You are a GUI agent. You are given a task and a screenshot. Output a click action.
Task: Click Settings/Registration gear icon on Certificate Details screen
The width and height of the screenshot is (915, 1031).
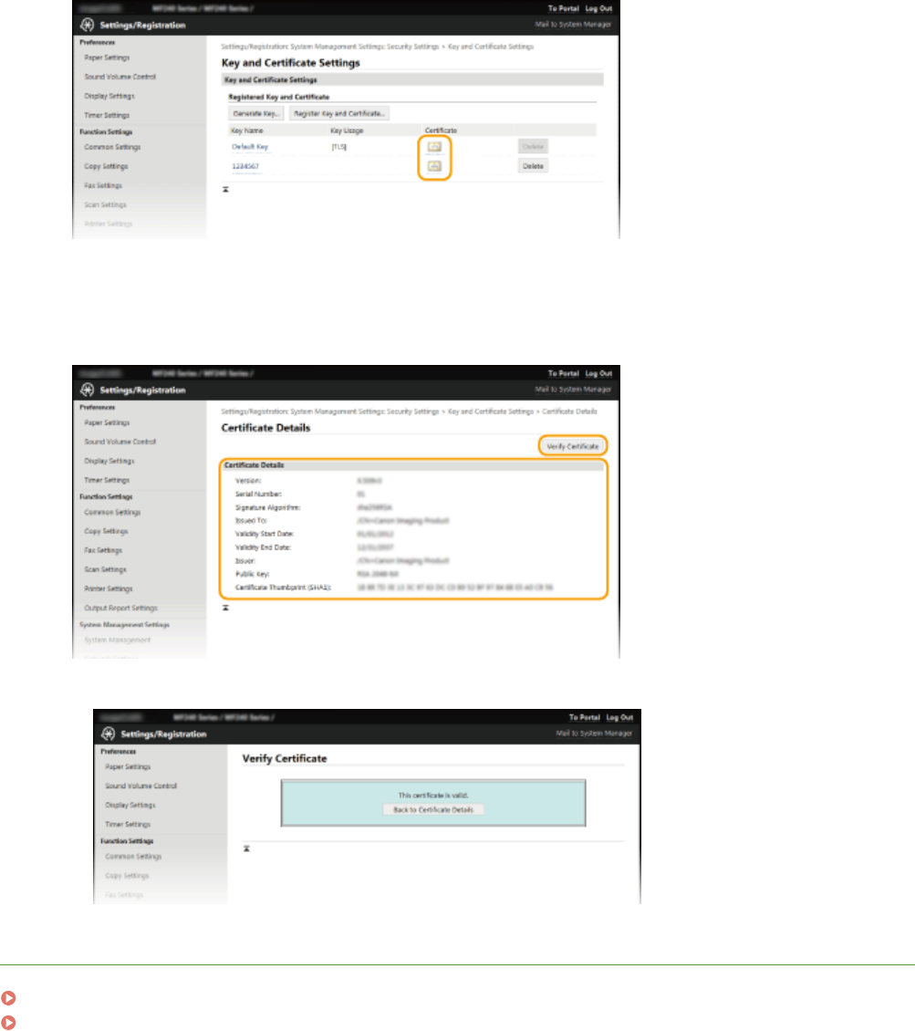(x=88, y=390)
